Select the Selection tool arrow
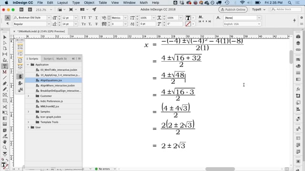 [5, 37]
